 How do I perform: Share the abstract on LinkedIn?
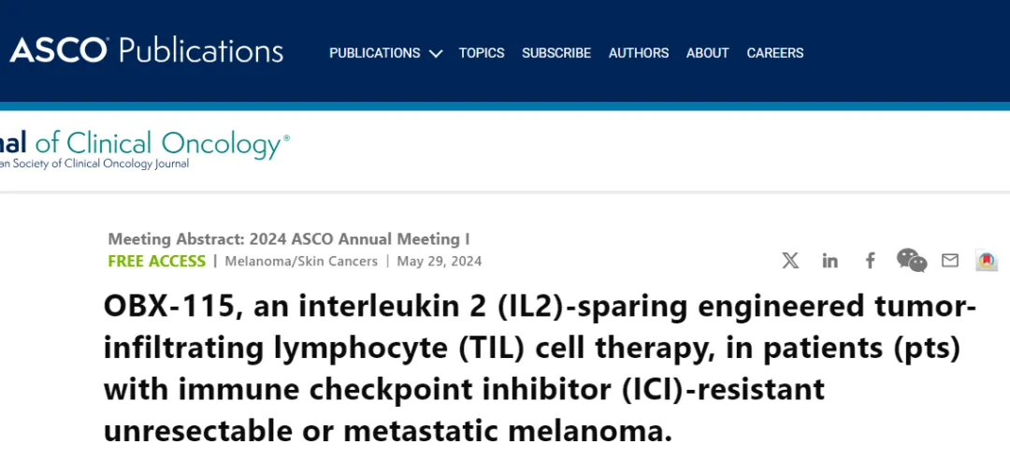pyautogui.click(x=830, y=261)
